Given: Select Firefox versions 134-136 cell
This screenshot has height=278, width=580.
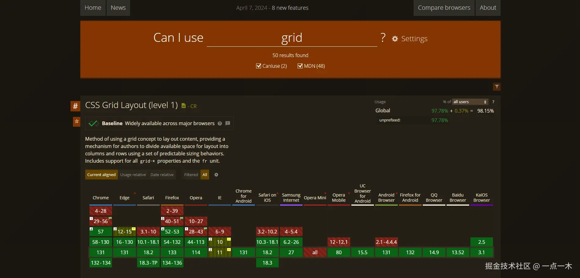Looking at the screenshot, I should (x=172, y=263).
